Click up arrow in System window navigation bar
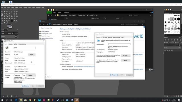 (47, 24)
